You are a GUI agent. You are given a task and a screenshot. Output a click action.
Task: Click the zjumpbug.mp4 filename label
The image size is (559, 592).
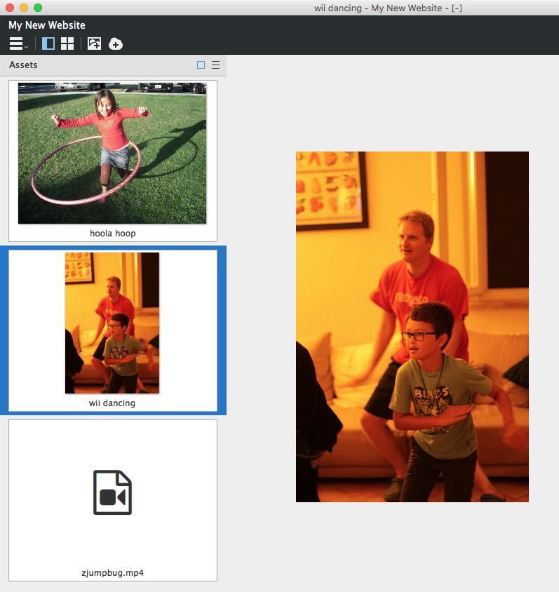(112, 573)
